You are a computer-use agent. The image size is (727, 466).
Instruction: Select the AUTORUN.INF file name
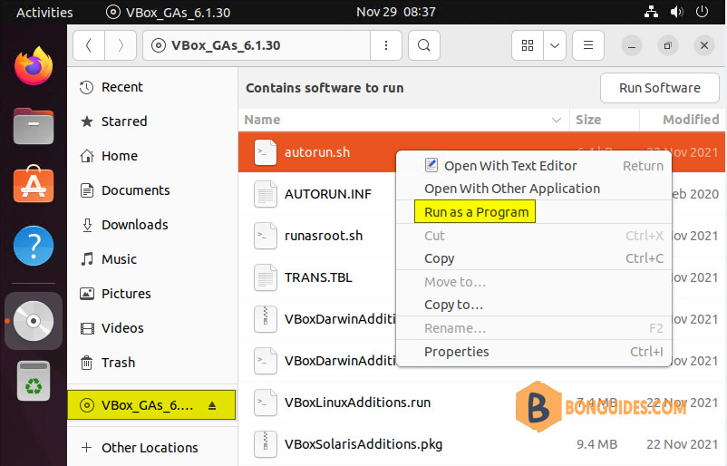328,194
